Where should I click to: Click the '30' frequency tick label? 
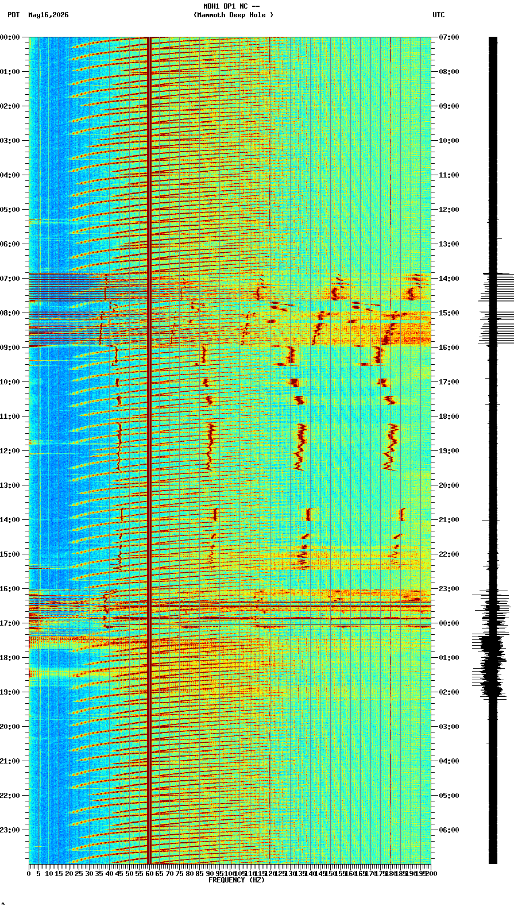pos(89,874)
